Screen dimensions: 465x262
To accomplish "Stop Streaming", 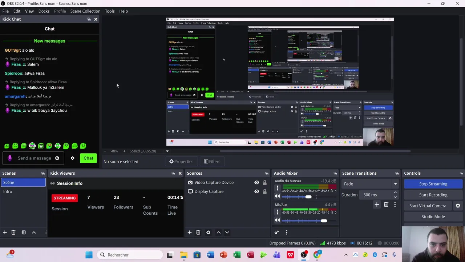I will coord(433,184).
